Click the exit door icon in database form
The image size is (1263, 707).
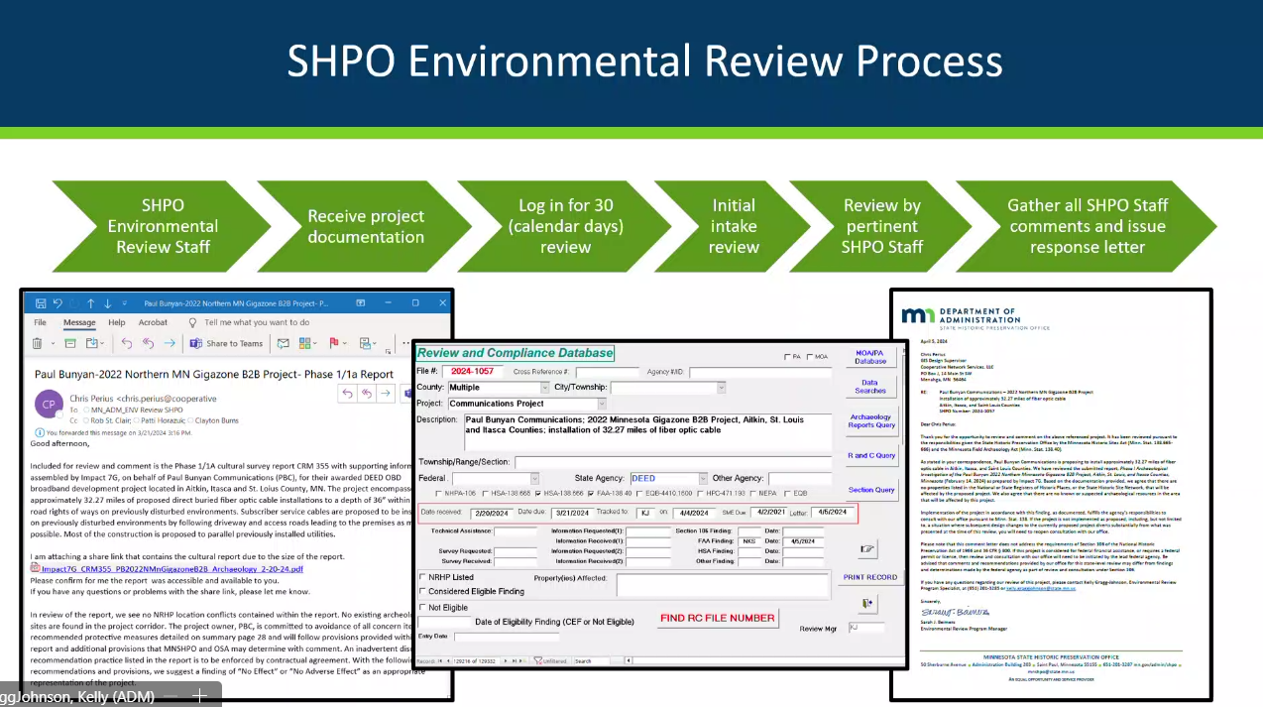[x=868, y=603]
